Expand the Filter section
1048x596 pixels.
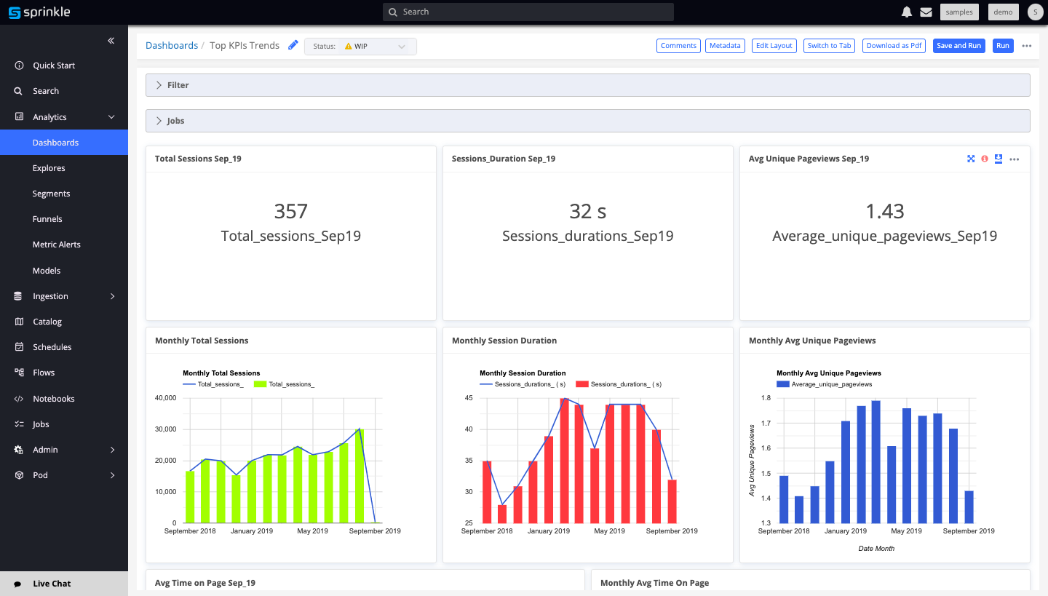[177, 84]
